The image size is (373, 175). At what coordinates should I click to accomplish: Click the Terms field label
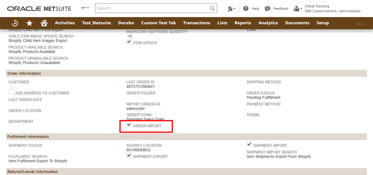253,115
